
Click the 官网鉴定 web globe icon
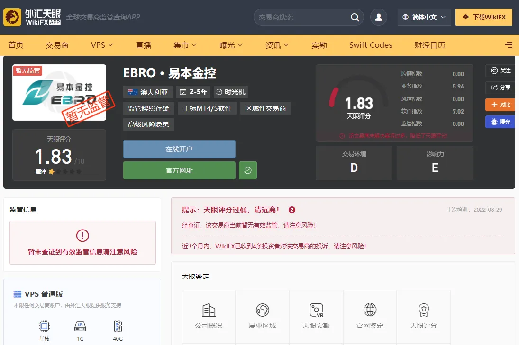coord(370,310)
